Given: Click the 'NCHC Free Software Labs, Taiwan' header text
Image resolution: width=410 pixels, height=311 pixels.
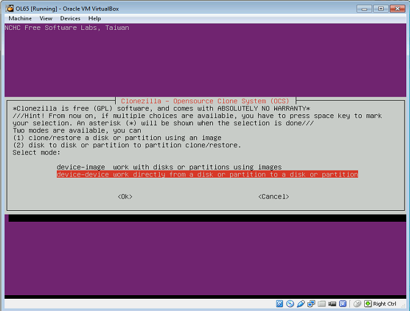Looking at the screenshot, I should click(67, 27).
